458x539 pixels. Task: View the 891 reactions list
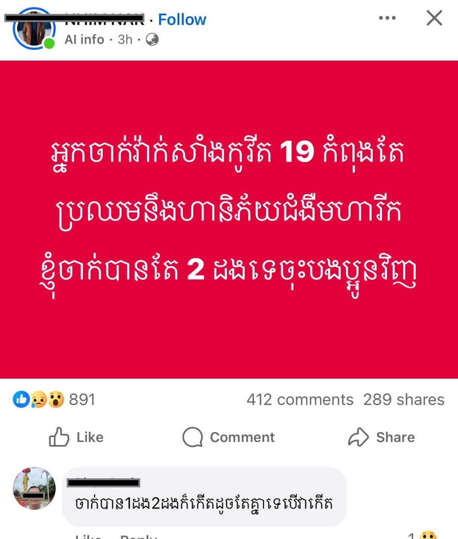click(x=82, y=399)
